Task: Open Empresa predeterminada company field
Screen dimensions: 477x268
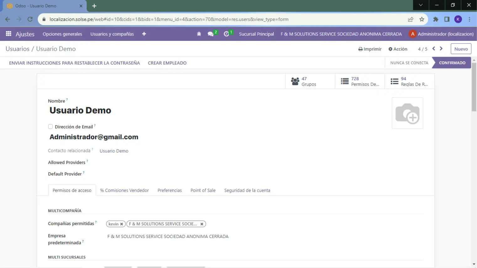Action: (x=168, y=236)
